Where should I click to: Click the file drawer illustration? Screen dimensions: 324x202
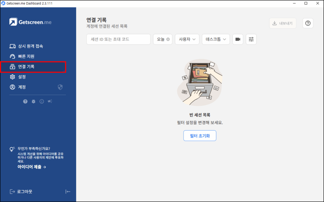pyautogui.click(x=200, y=83)
